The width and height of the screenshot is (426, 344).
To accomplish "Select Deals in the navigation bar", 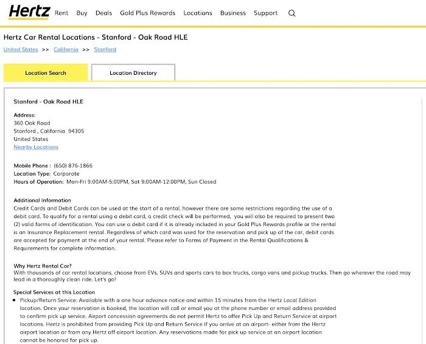I will click(x=104, y=13).
